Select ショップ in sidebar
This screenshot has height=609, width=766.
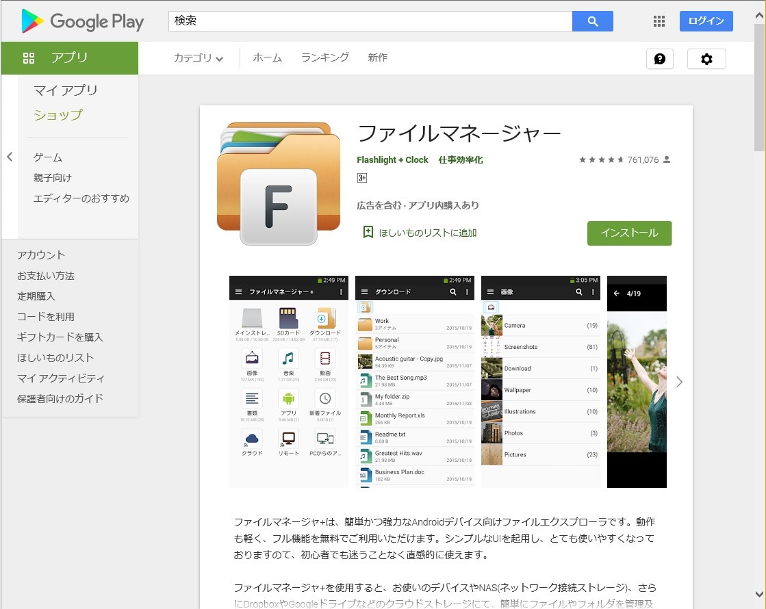coord(58,115)
